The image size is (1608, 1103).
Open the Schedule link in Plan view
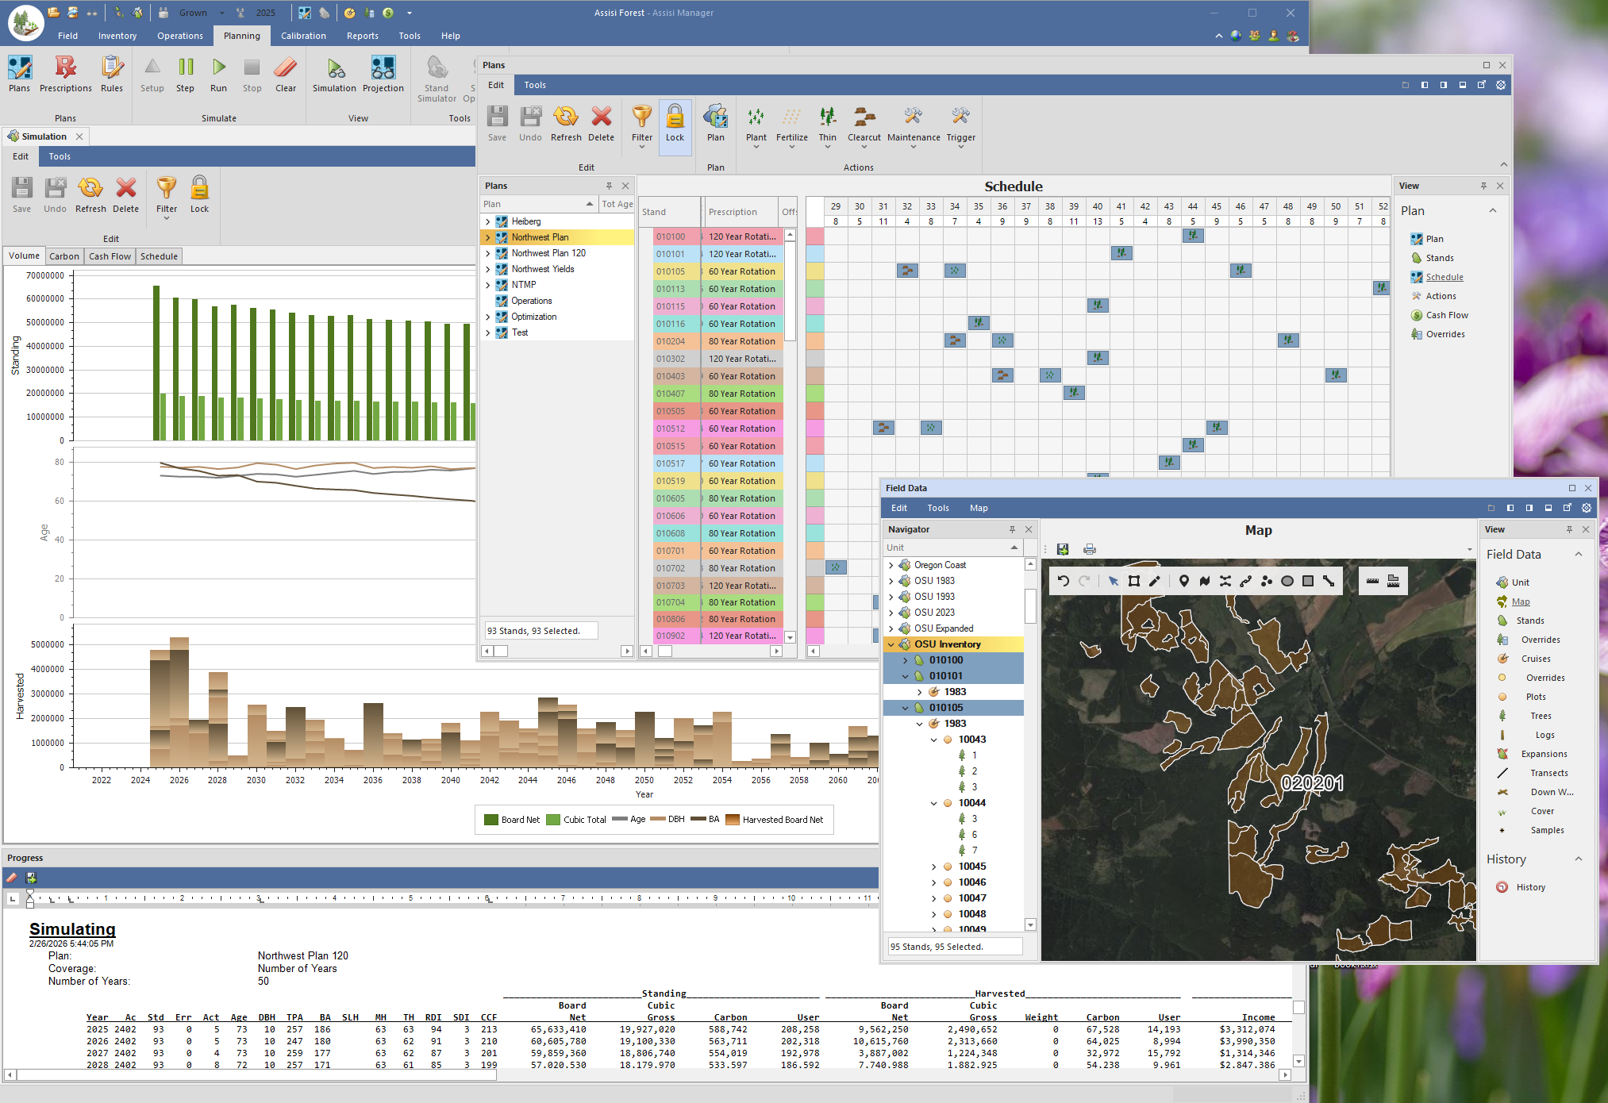point(1444,277)
